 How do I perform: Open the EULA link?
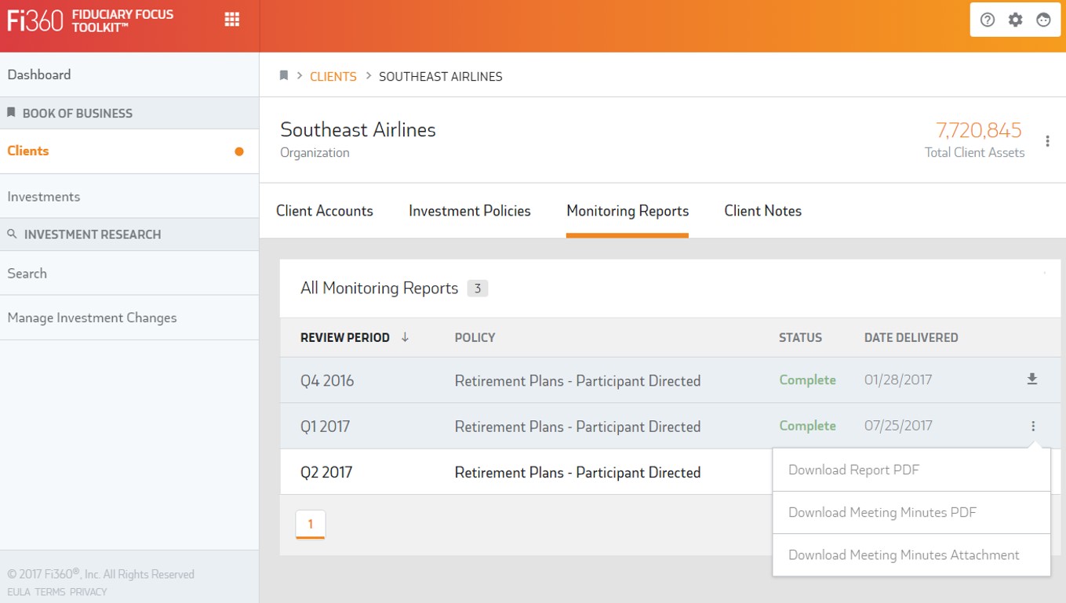[x=19, y=592]
